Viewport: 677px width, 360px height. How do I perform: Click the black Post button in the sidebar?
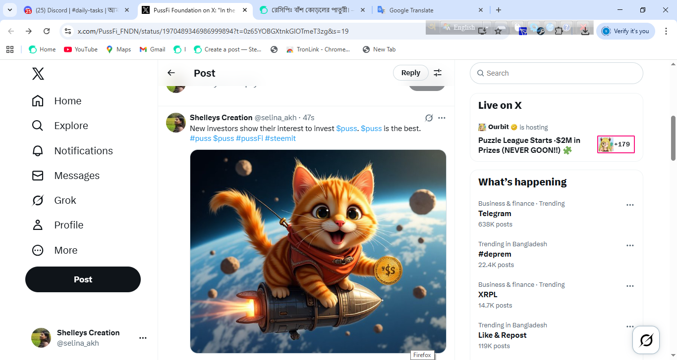(x=83, y=279)
